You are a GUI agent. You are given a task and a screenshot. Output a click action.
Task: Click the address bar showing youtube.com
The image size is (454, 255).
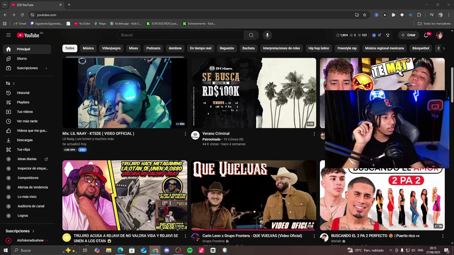tap(192, 15)
